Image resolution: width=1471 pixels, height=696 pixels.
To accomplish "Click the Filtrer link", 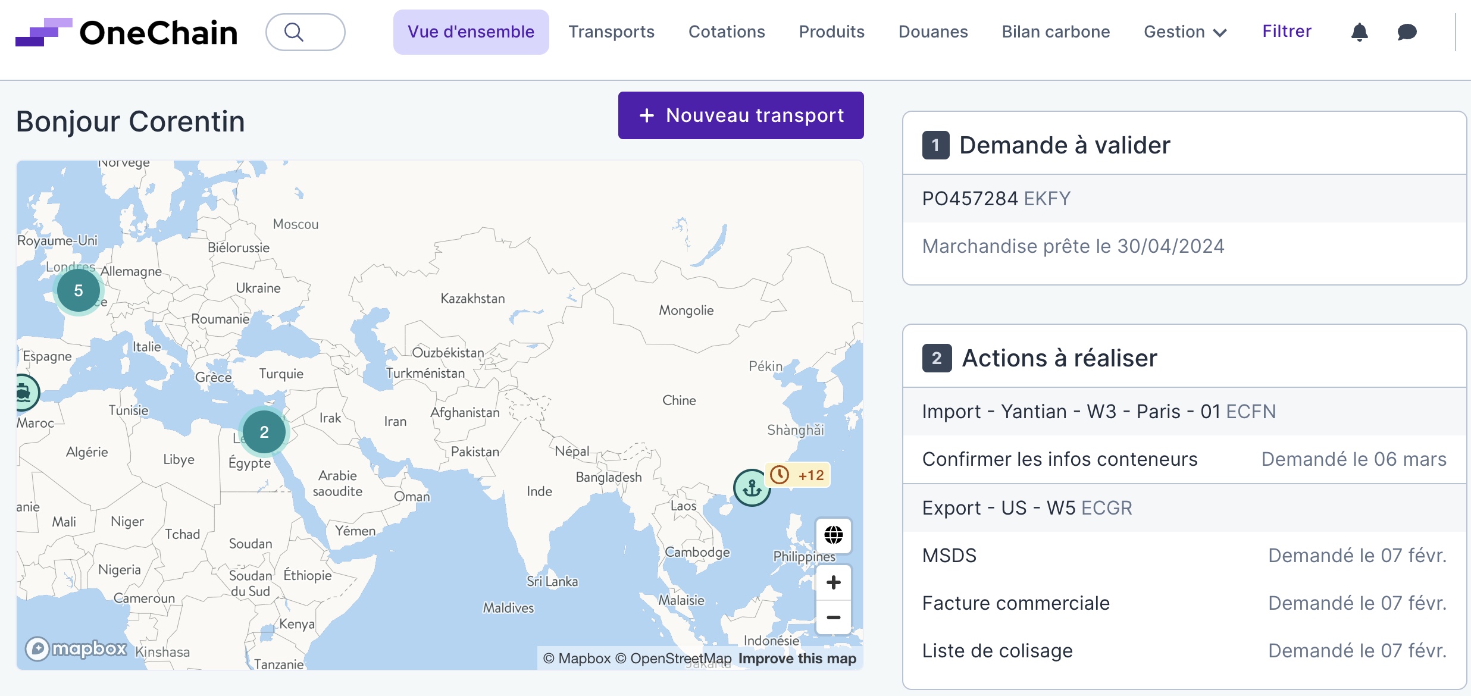I will 1287,32.
